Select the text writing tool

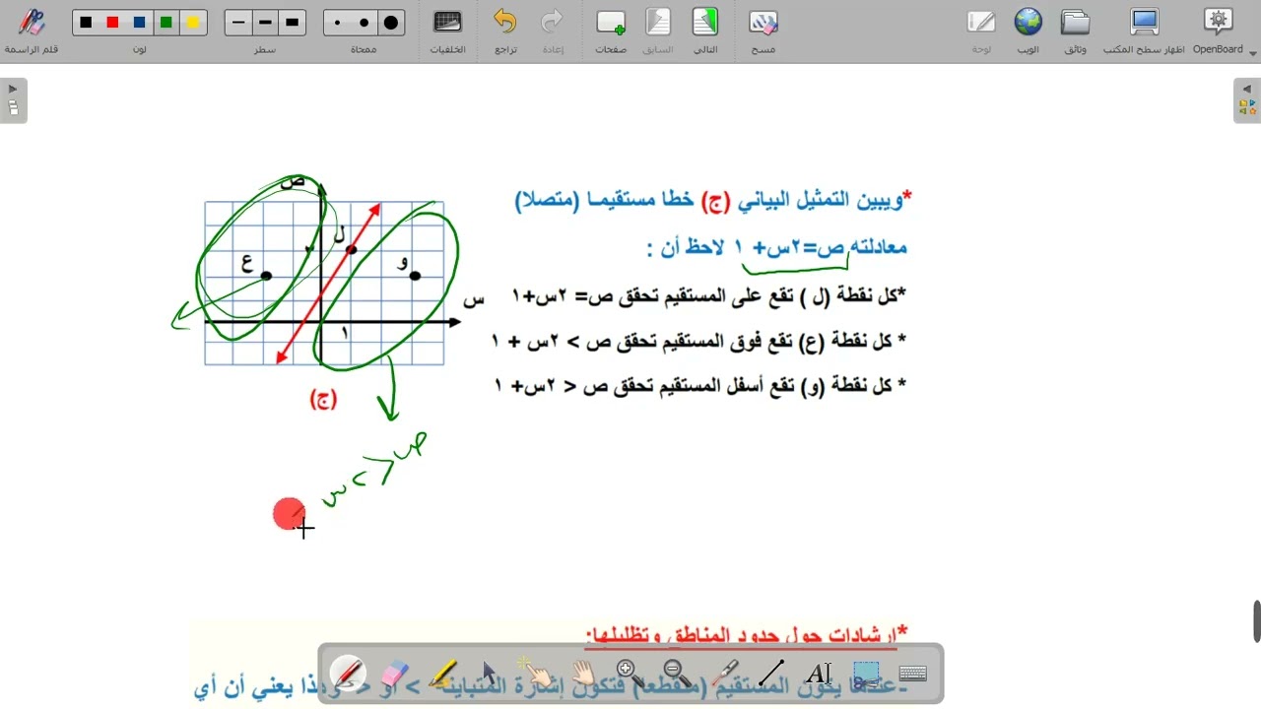pos(819,675)
